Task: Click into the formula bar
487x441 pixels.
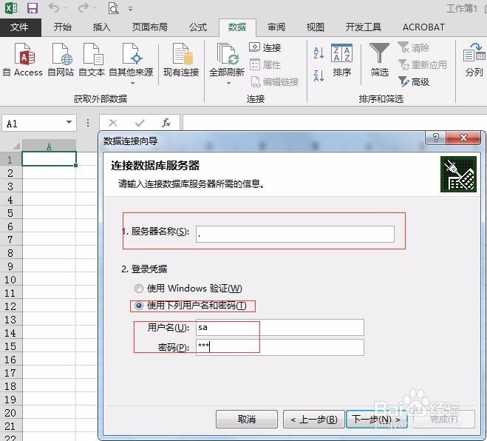Action: pyautogui.click(x=335, y=122)
